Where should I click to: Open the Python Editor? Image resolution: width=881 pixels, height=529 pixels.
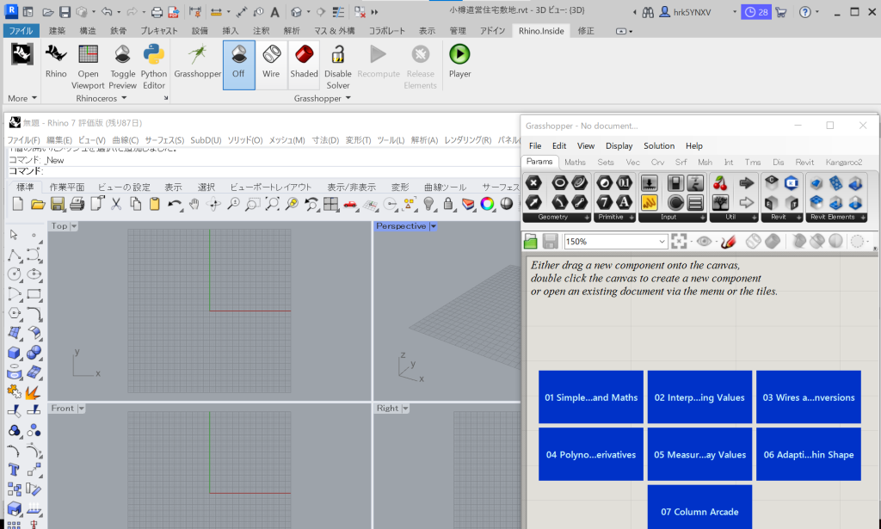tap(153, 66)
